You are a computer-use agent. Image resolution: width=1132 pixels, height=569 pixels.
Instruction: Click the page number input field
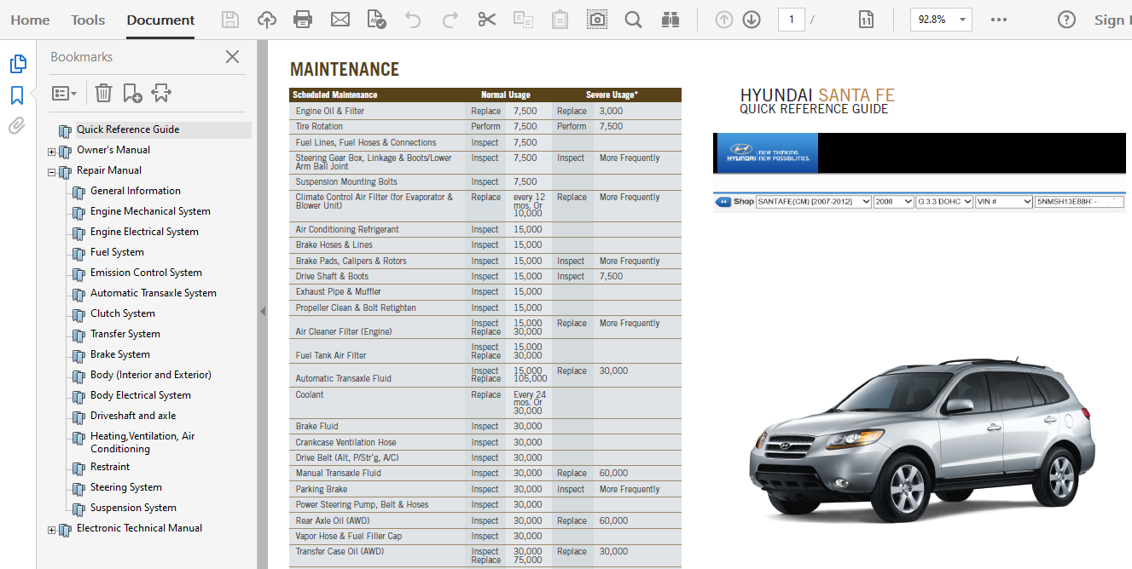[791, 20]
